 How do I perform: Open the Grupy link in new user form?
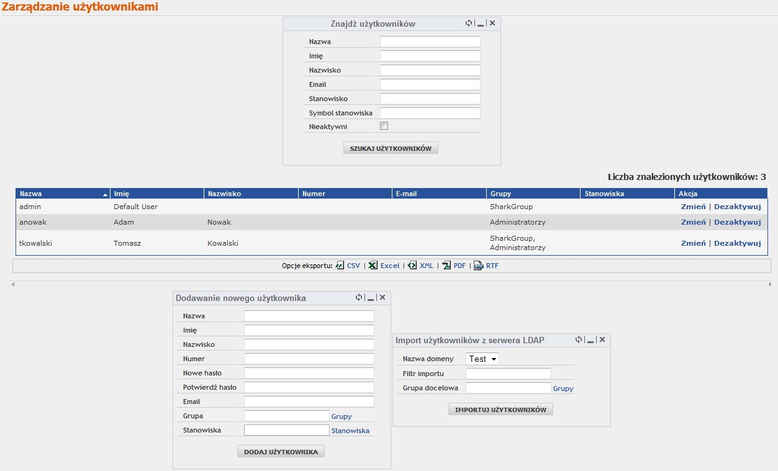click(x=342, y=416)
